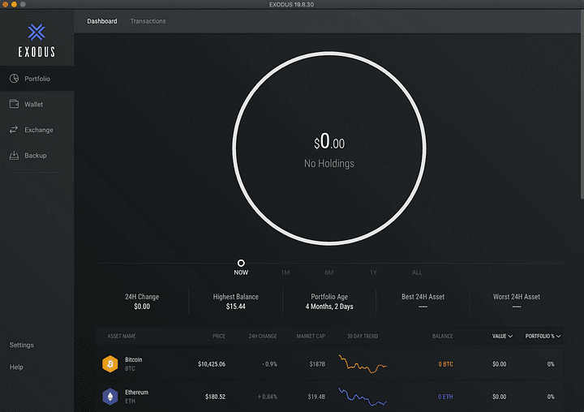584x412 pixels.
Task: Open Portfolio pie chart icon in sidebar
Action: click(14, 79)
